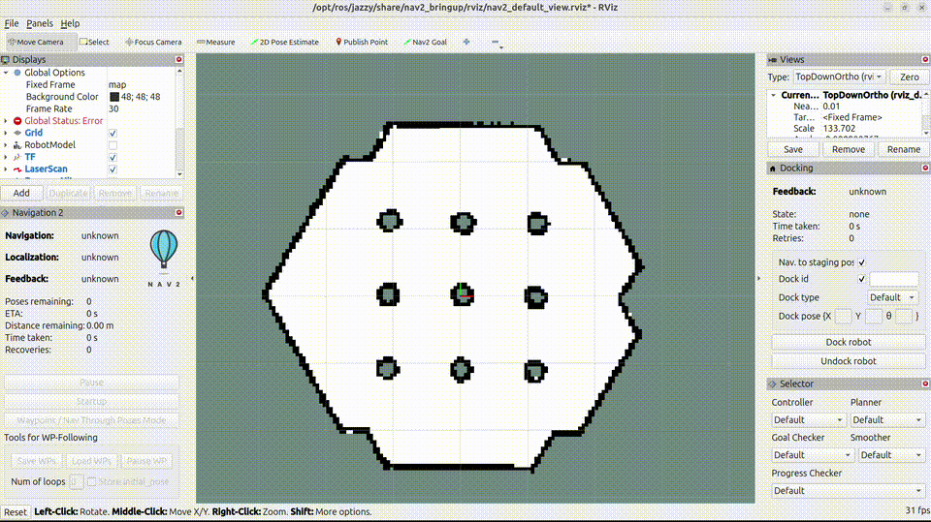Image resolution: width=931 pixels, height=522 pixels.
Task: Open the view Type dropdown
Action: [x=839, y=77]
